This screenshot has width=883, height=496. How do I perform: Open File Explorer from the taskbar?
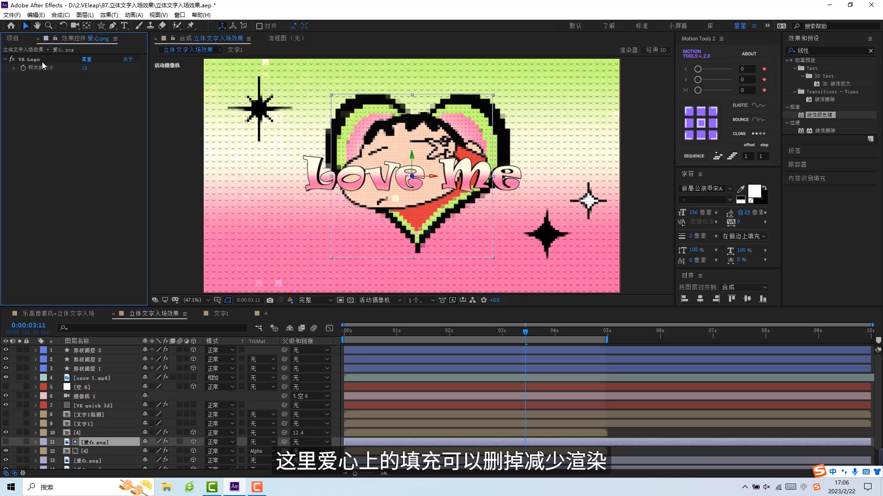click(x=166, y=487)
